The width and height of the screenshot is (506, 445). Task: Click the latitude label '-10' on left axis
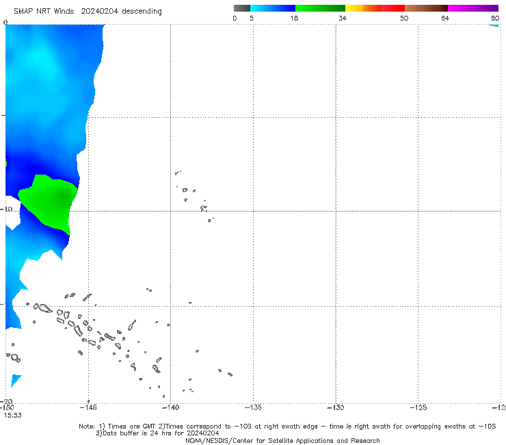[x=6, y=209]
